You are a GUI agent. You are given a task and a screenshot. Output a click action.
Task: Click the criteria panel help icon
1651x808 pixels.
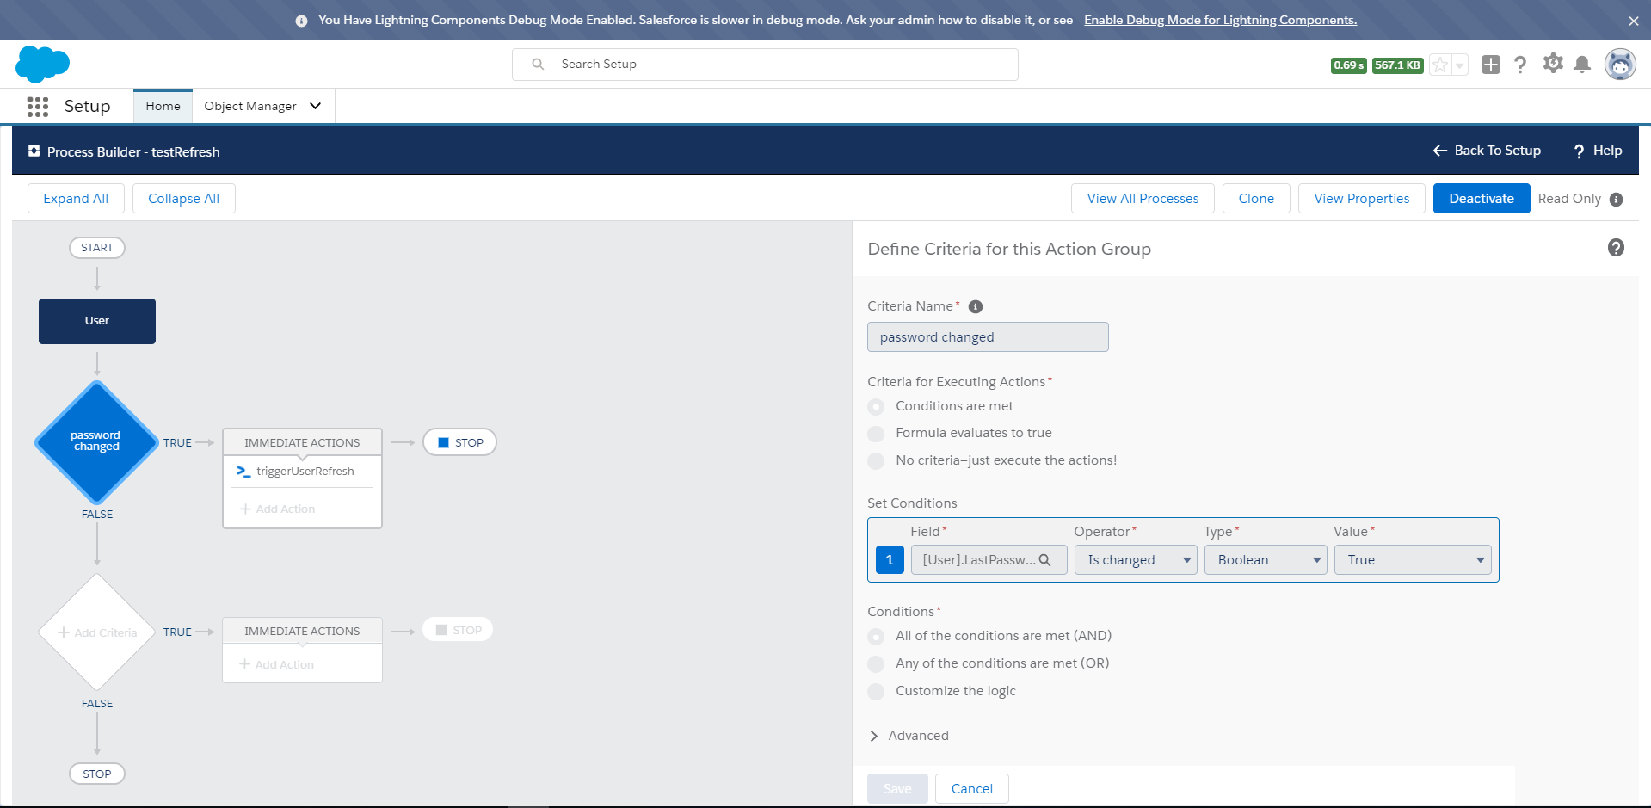pyautogui.click(x=1616, y=248)
